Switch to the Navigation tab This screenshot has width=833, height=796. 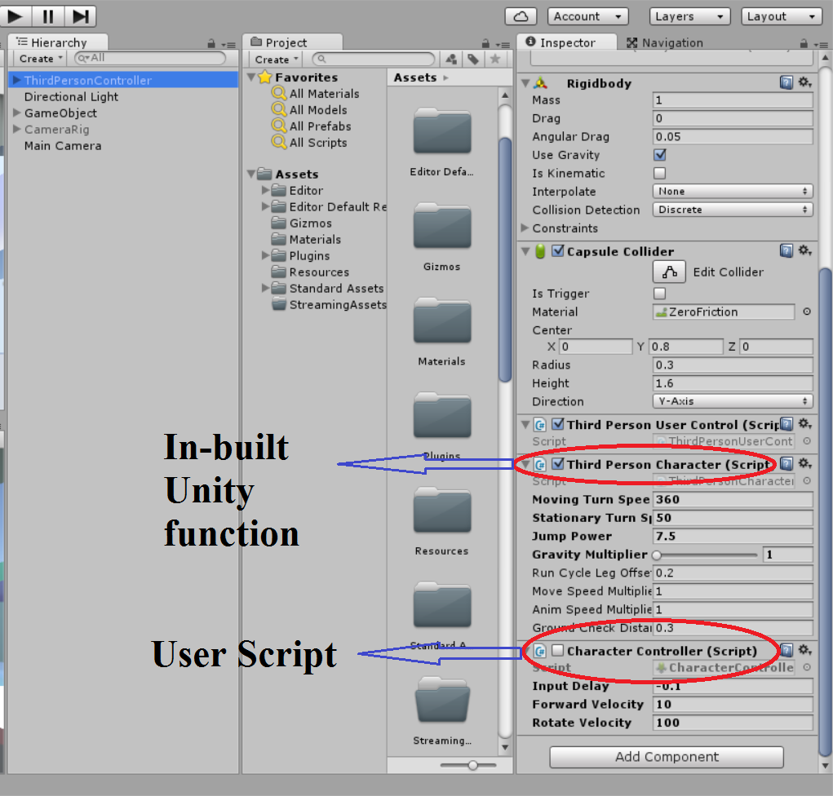coord(664,42)
